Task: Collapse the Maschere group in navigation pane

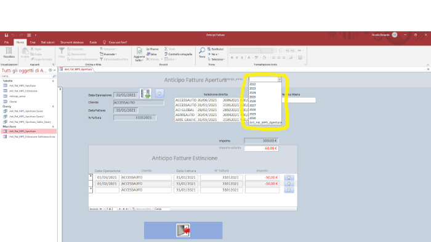Action: (x=53, y=127)
